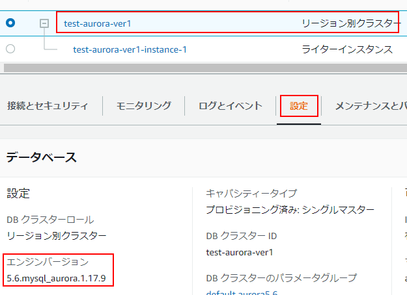Click the test-aurora-ver1 value under DB クラスター ID
407x295 pixels.
(239, 252)
